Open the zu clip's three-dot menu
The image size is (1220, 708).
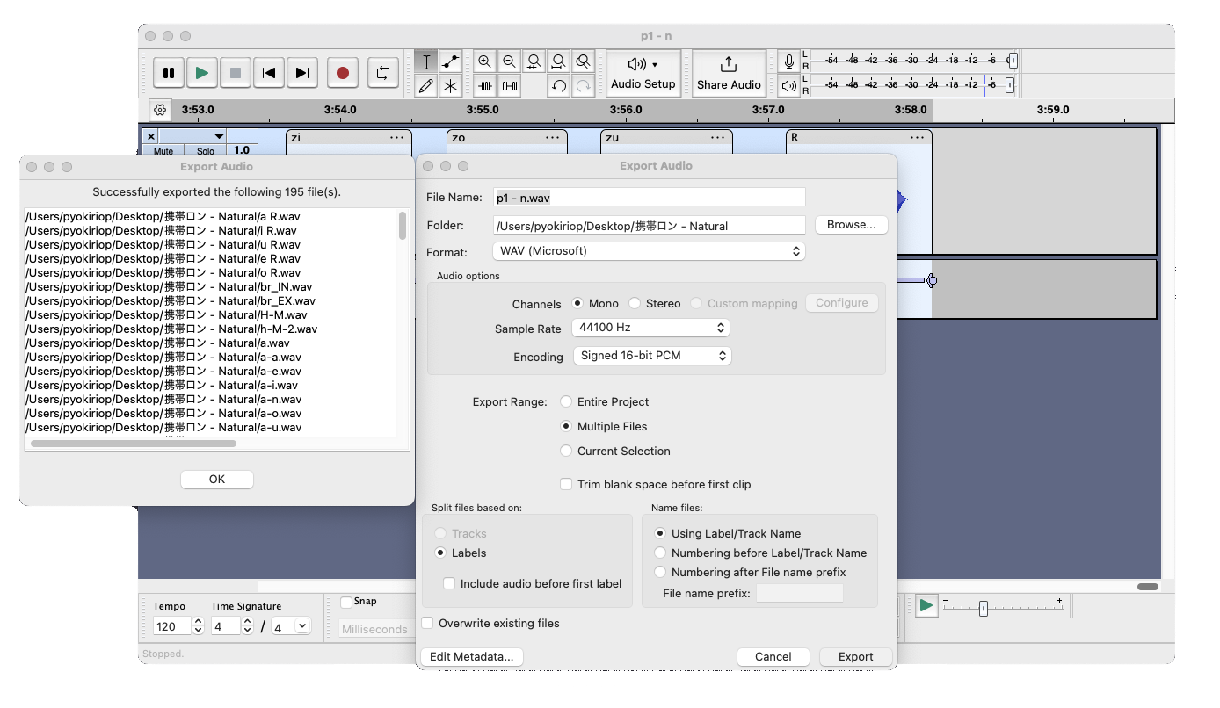tap(717, 138)
